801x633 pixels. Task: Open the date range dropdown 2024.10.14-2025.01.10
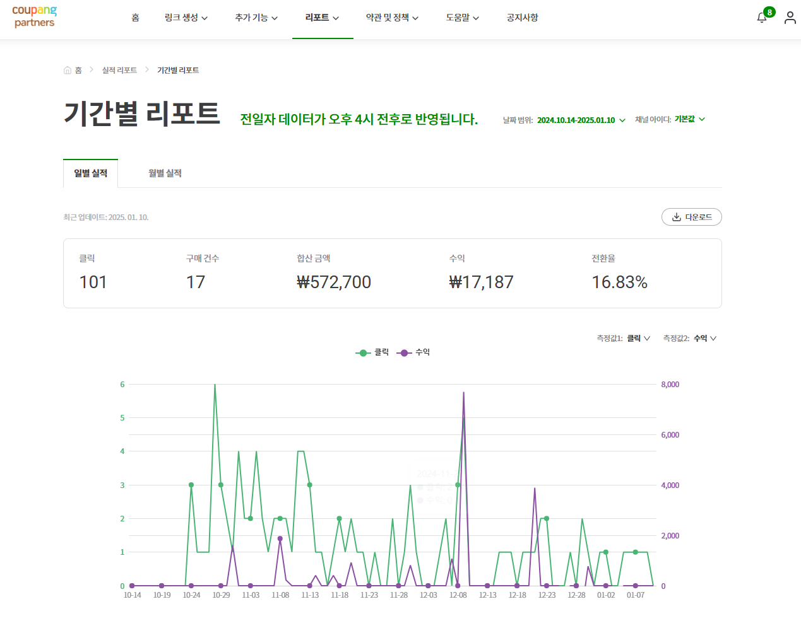[581, 120]
